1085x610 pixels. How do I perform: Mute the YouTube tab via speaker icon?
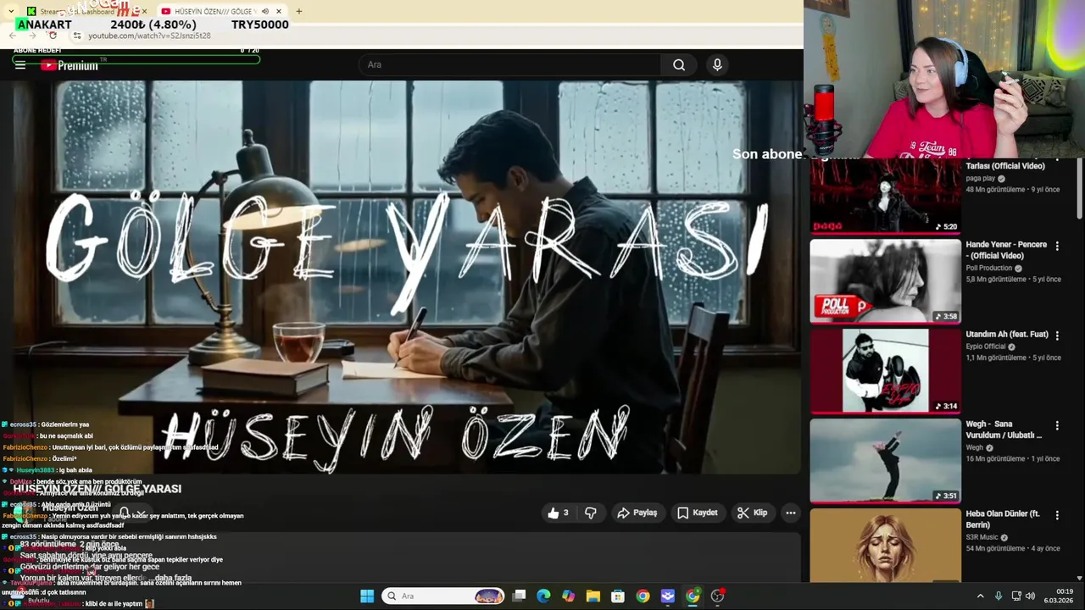click(x=264, y=11)
